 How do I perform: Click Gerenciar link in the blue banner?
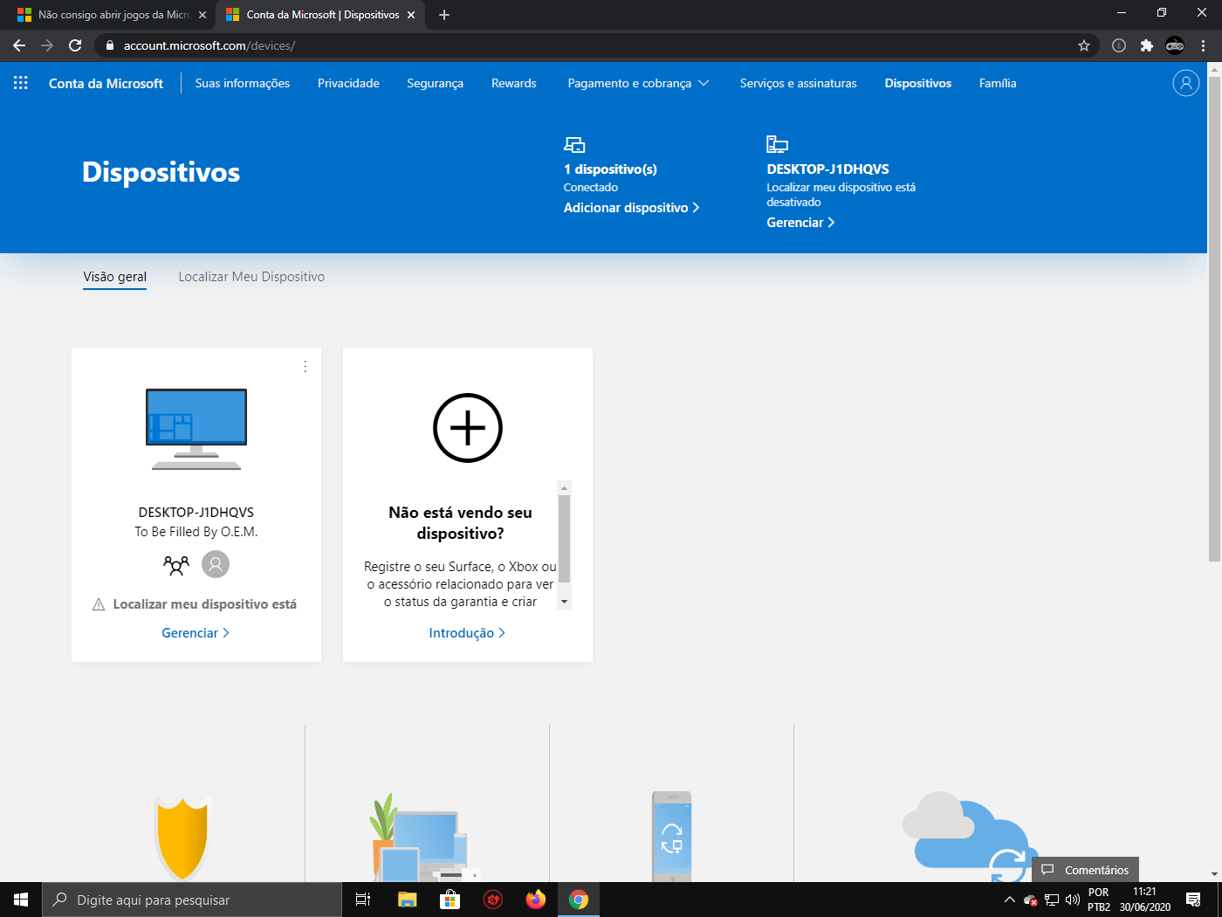click(800, 223)
